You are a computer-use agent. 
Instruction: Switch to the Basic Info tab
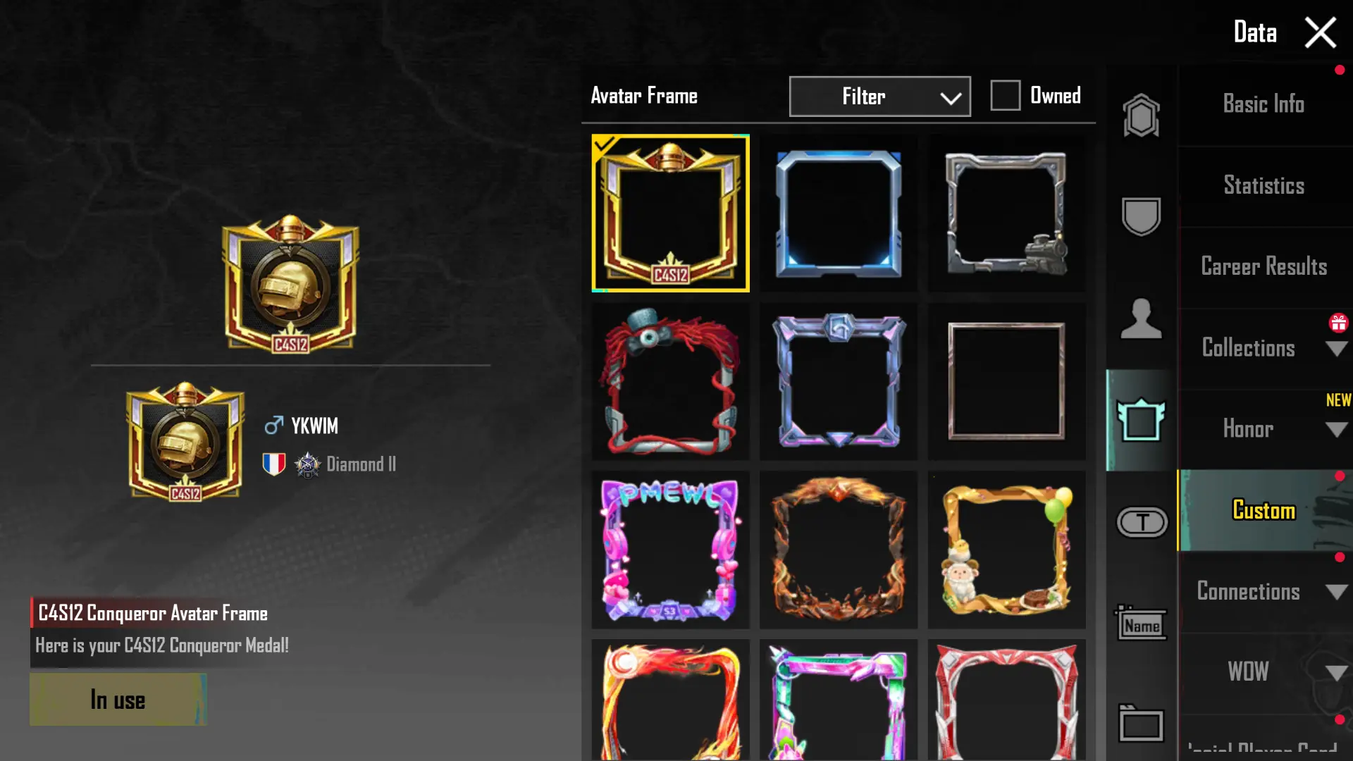pos(1264,104)
